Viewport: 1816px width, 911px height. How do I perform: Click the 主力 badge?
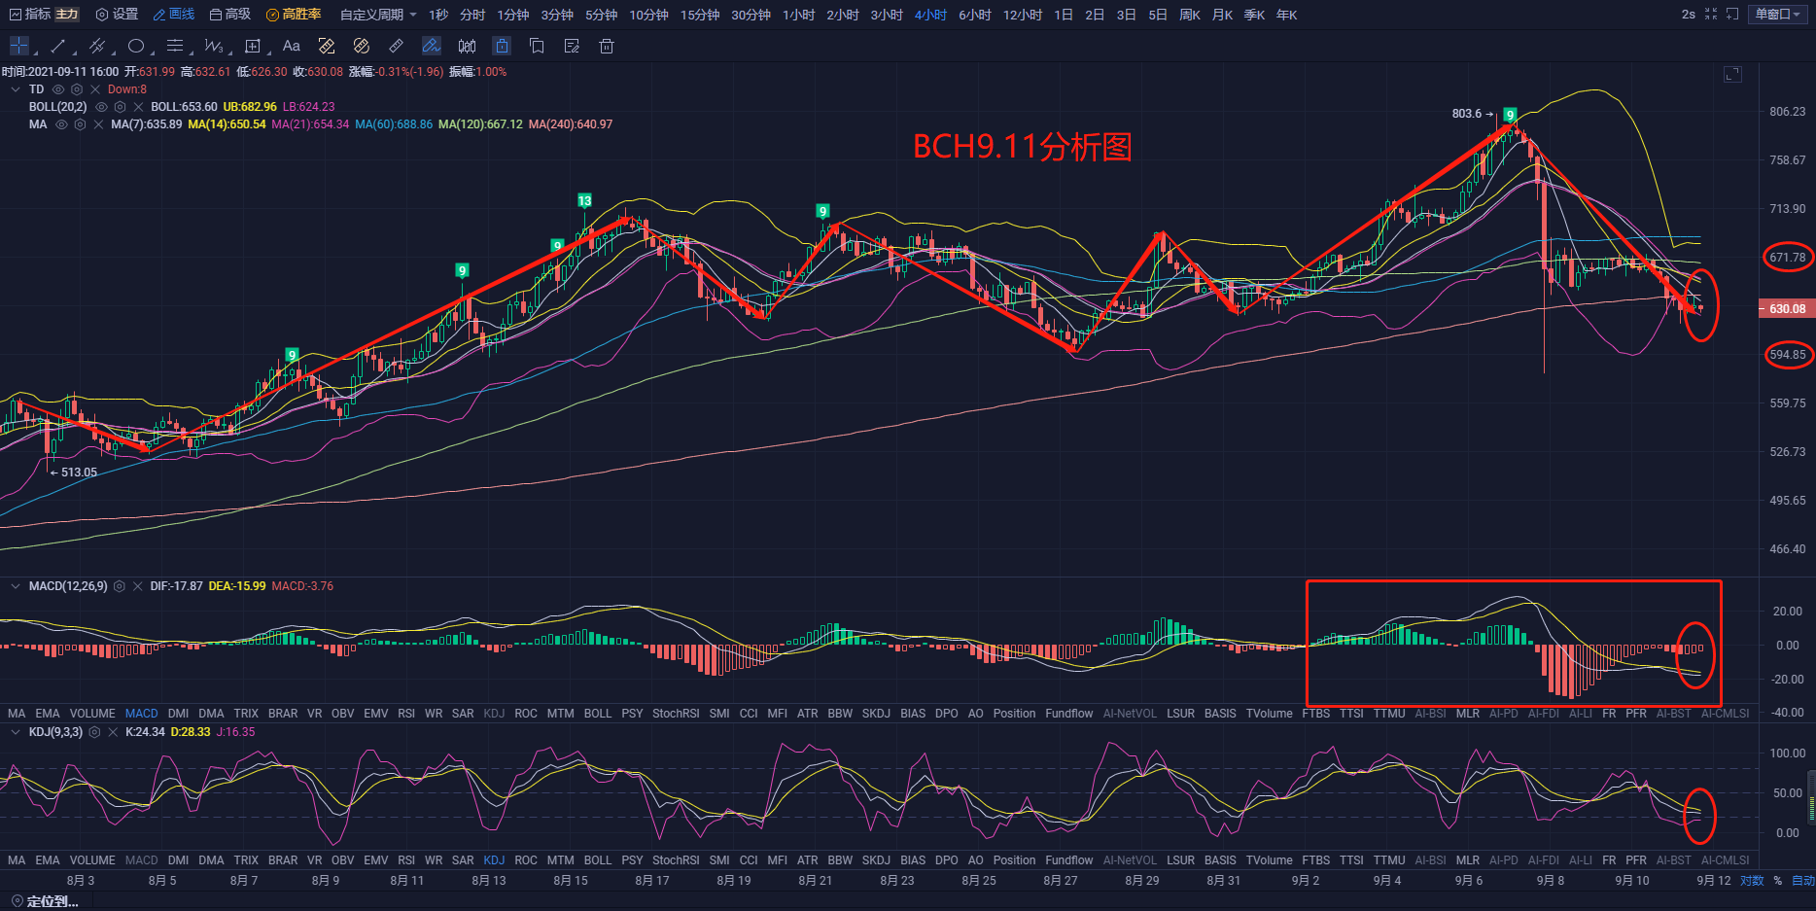(x=67, y=15)
